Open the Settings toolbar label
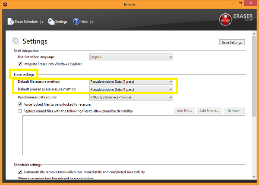The width and height of the screenshot is (259, 185). 61,22
